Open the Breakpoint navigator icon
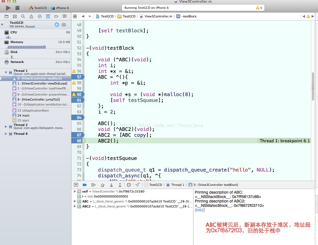318x245 pixels. 56,16
